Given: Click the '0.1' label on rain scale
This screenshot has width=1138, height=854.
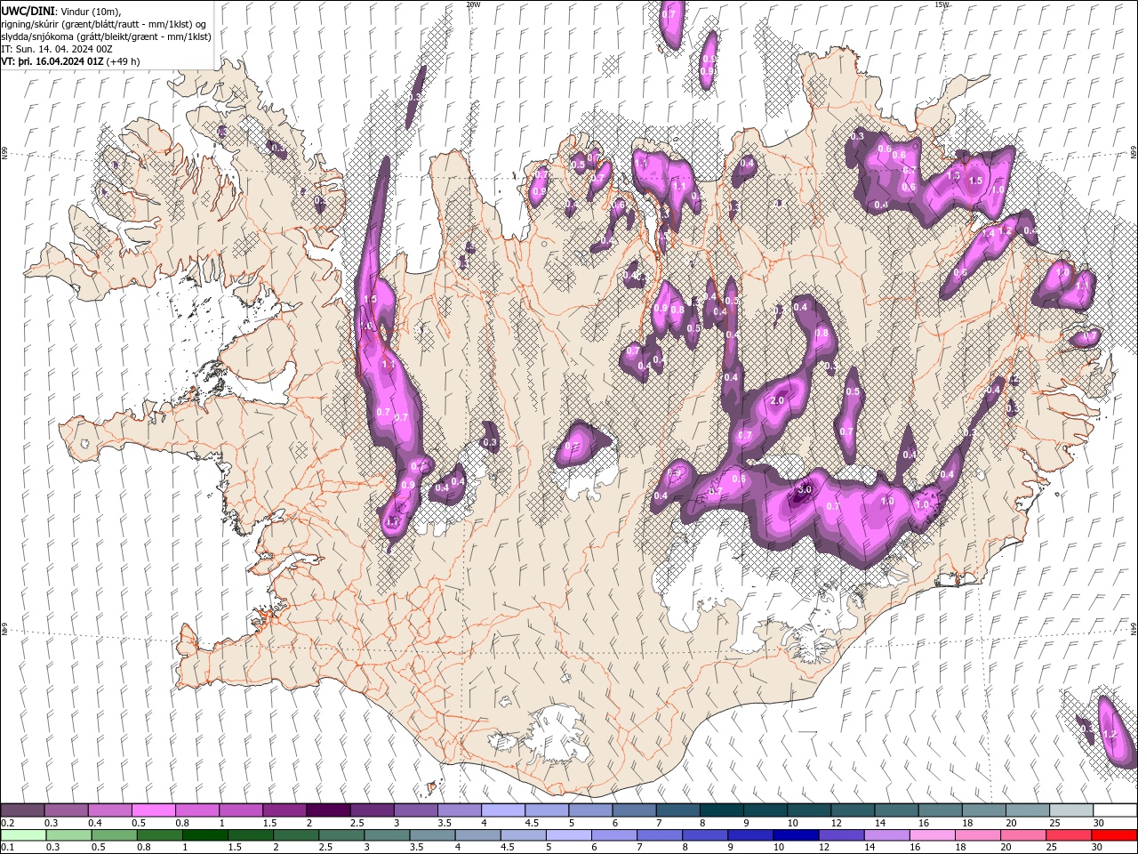Looking at the screenshot, I should 7,847.
